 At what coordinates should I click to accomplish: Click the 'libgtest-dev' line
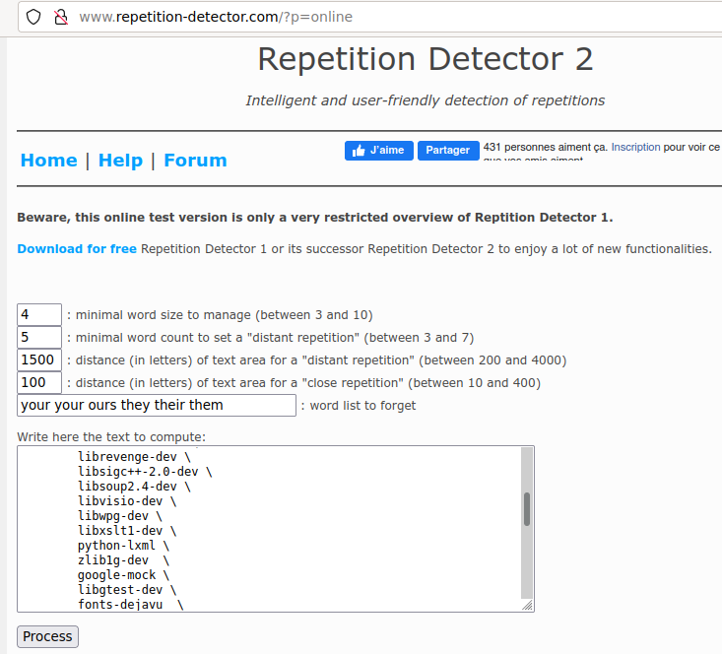(x=127, y=590)
